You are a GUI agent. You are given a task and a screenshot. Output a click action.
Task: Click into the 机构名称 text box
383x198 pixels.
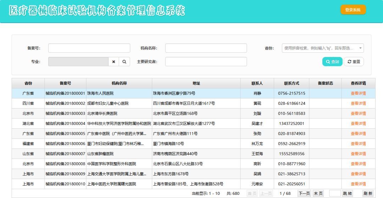pos(206,48)
